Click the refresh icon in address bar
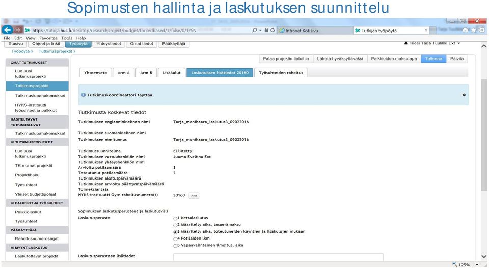The width and height of the screenshot is (489, 269). click(273, 30)
